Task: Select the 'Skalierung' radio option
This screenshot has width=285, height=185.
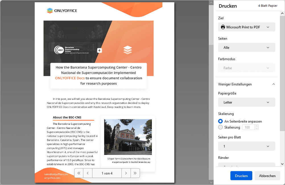Action: click(220, 127)
